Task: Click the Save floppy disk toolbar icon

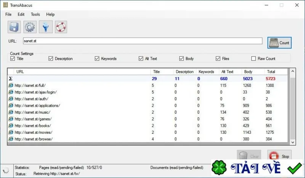Action: click(14, 27)
